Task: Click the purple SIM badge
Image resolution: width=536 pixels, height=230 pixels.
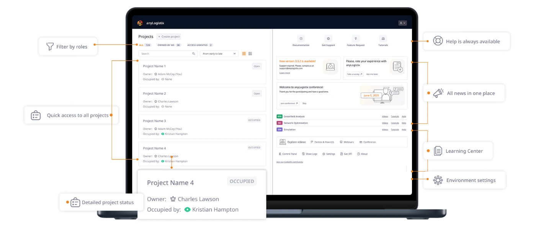Action: coord(279,130)
